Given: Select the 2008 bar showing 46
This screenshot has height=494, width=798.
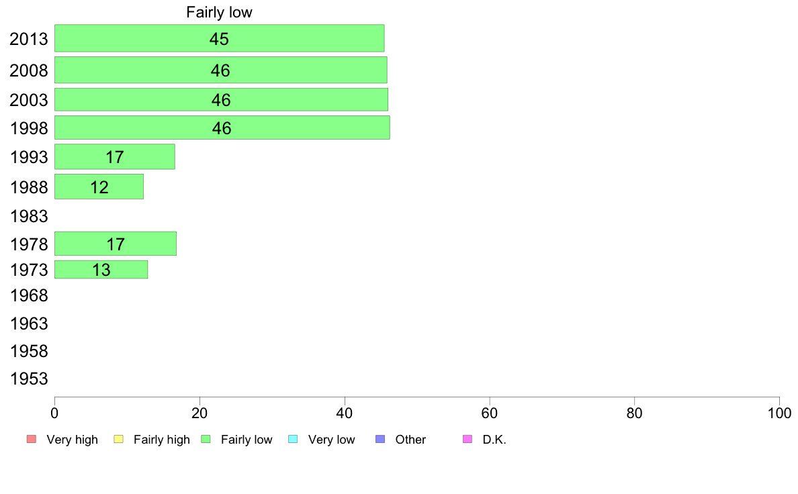Looking at the screenshot, I should (221, 70).
